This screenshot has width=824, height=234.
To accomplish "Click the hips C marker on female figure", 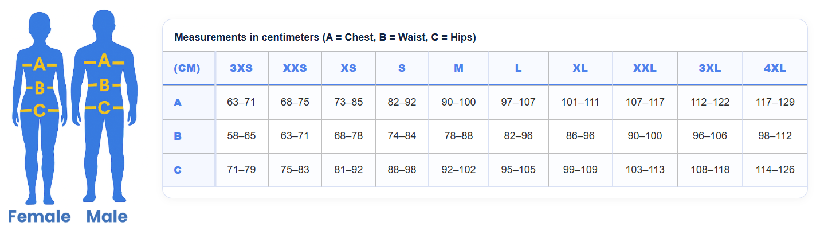I will pos(40,110).
